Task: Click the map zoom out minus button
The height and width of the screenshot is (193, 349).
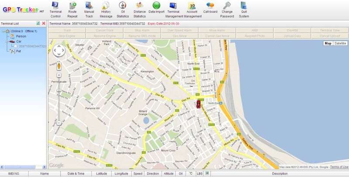Action: click(x=59, y=123)
